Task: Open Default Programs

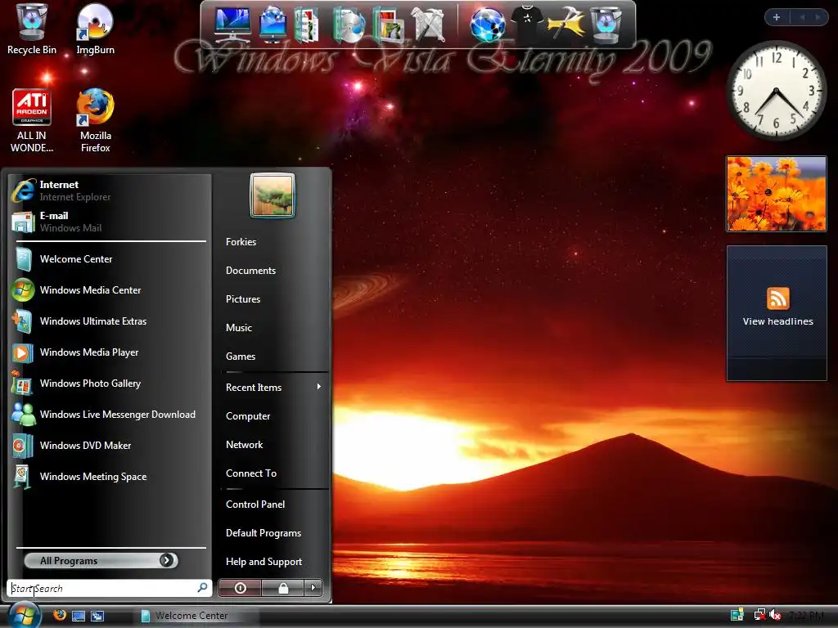Action: [x=264, y=533]
